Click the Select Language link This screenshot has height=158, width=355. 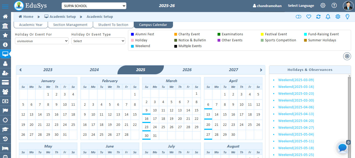[301, 6]
